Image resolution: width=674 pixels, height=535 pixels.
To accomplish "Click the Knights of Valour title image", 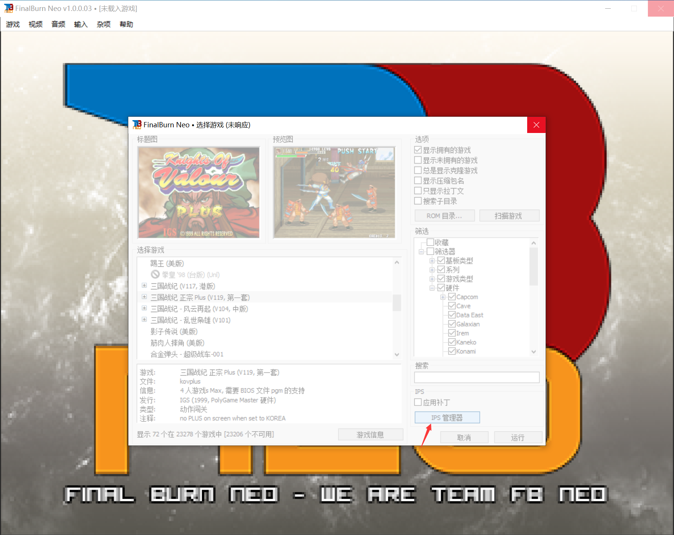I will click(199, 193).
